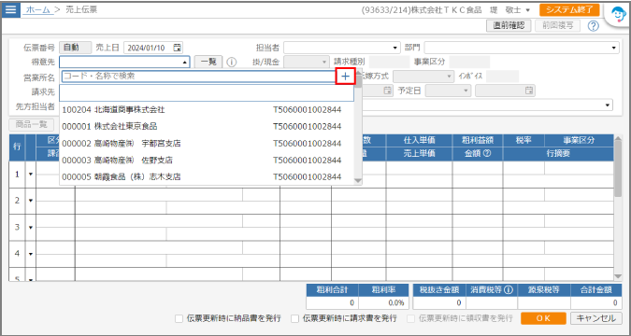
Task: Go to ホーム breadcrumb link
Action: tap(38, 9)
